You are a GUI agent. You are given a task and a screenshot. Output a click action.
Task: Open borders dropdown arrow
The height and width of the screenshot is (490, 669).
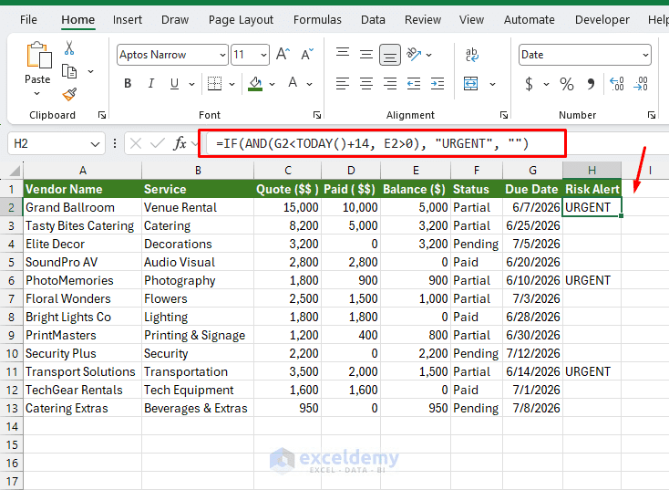[x=232, y=84]
